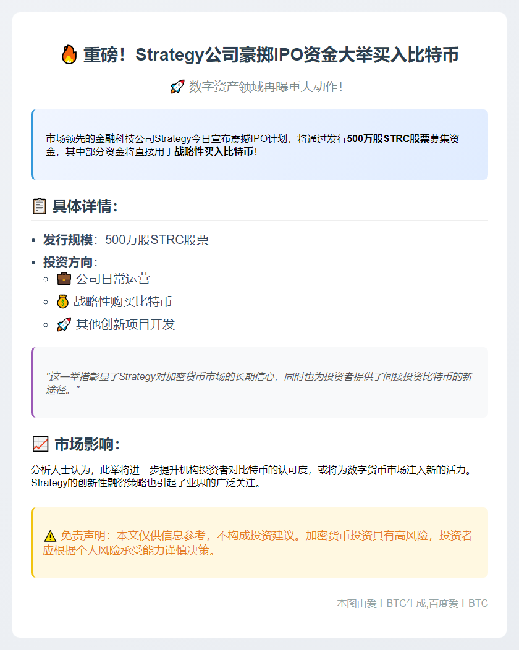
Task: Click the rocket emoji beside the subtitle
Action: 177,87
